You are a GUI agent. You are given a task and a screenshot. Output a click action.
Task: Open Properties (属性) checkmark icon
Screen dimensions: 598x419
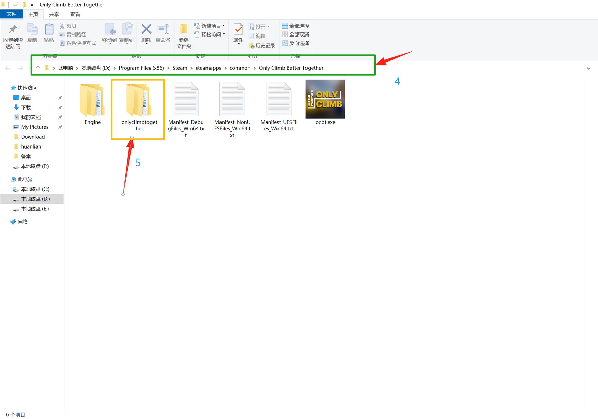click(x=238, y=29)
